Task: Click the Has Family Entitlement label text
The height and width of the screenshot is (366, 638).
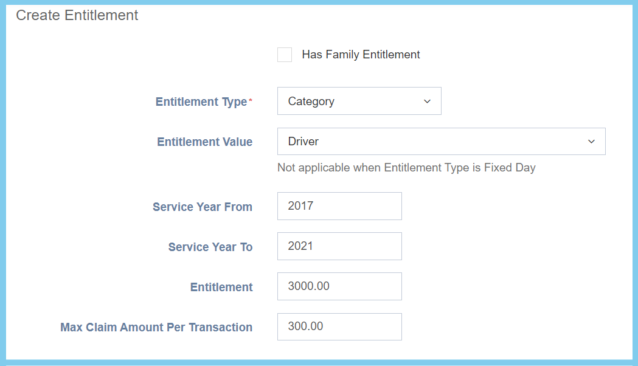Action: click(361, 55)
